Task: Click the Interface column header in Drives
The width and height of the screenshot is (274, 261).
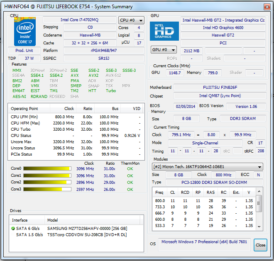Action: point(27,220)
